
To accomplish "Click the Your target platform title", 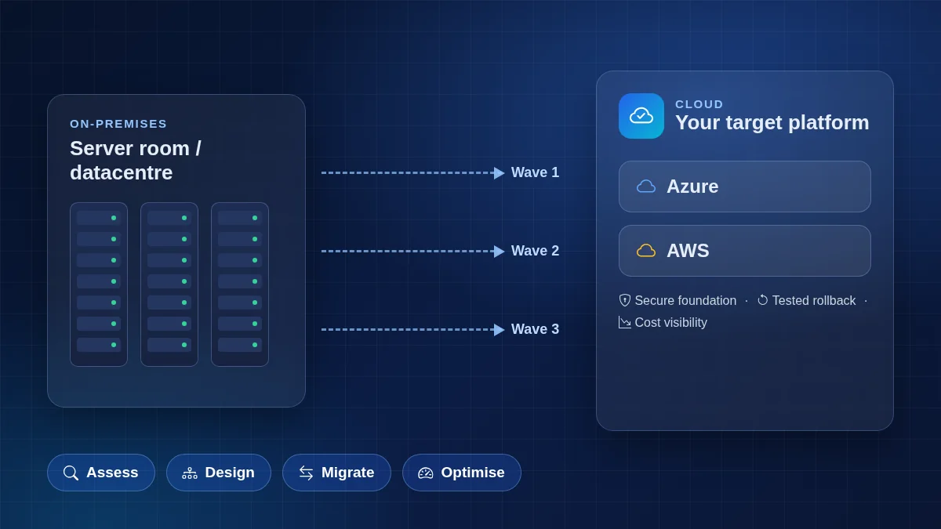I will click(x=772, y=123).
